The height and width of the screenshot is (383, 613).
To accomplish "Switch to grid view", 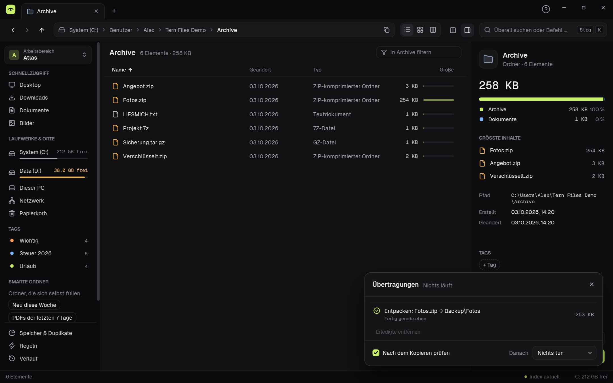I will point(420,30).
